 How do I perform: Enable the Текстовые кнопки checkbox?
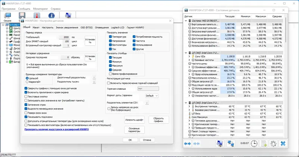coord(26,96)
